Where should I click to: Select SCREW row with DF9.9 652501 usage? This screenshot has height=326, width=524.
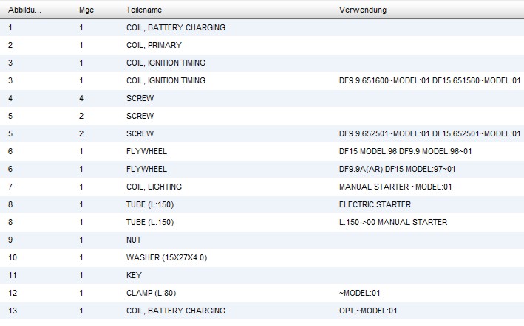click(140, 133)
